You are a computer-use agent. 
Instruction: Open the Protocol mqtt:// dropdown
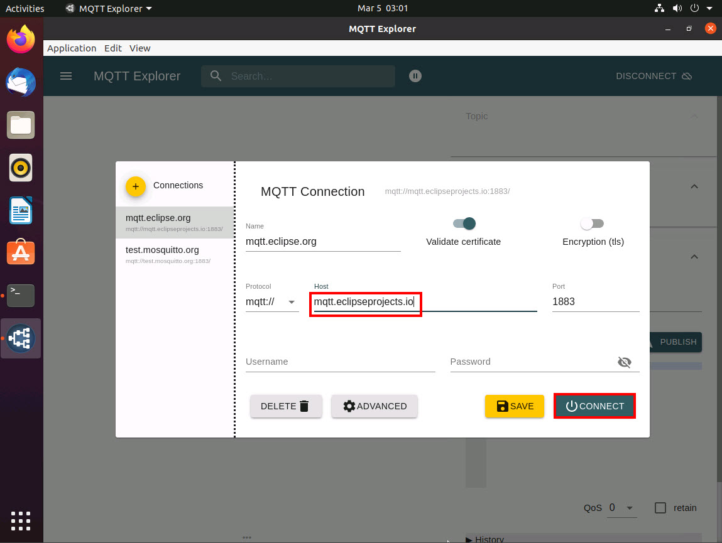click(271, 302)
